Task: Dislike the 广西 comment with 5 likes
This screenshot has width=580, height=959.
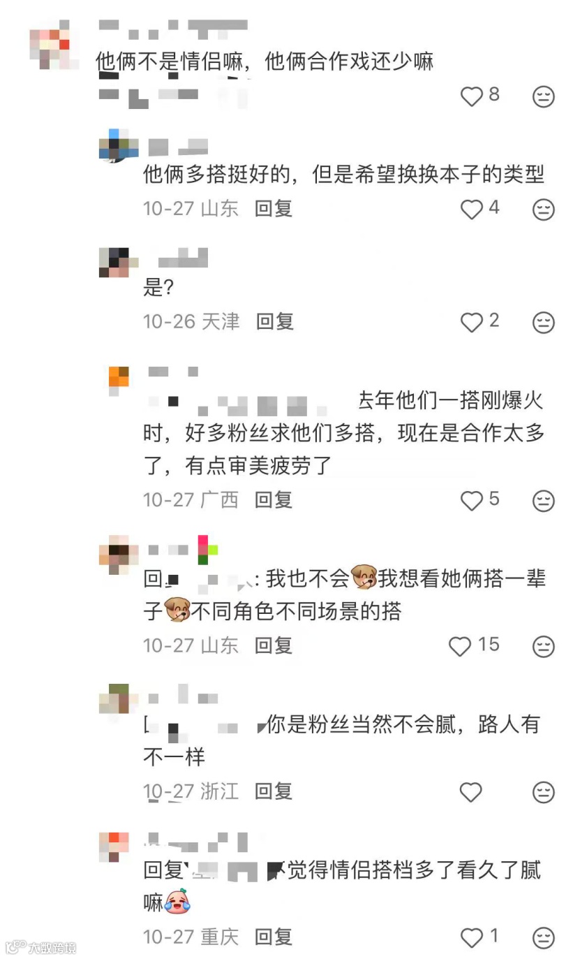Action: (x=544, y=501)
